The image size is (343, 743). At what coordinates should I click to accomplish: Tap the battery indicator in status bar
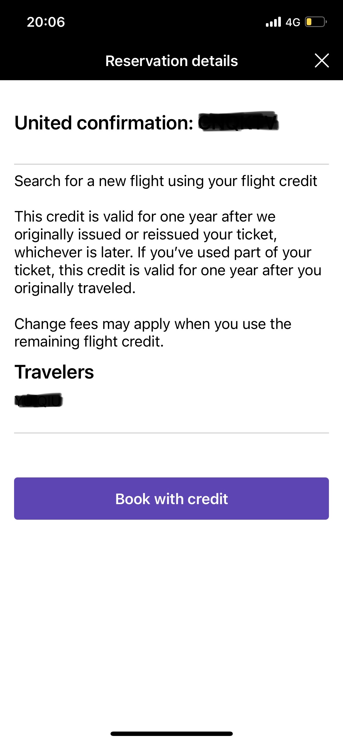(316, 22)
